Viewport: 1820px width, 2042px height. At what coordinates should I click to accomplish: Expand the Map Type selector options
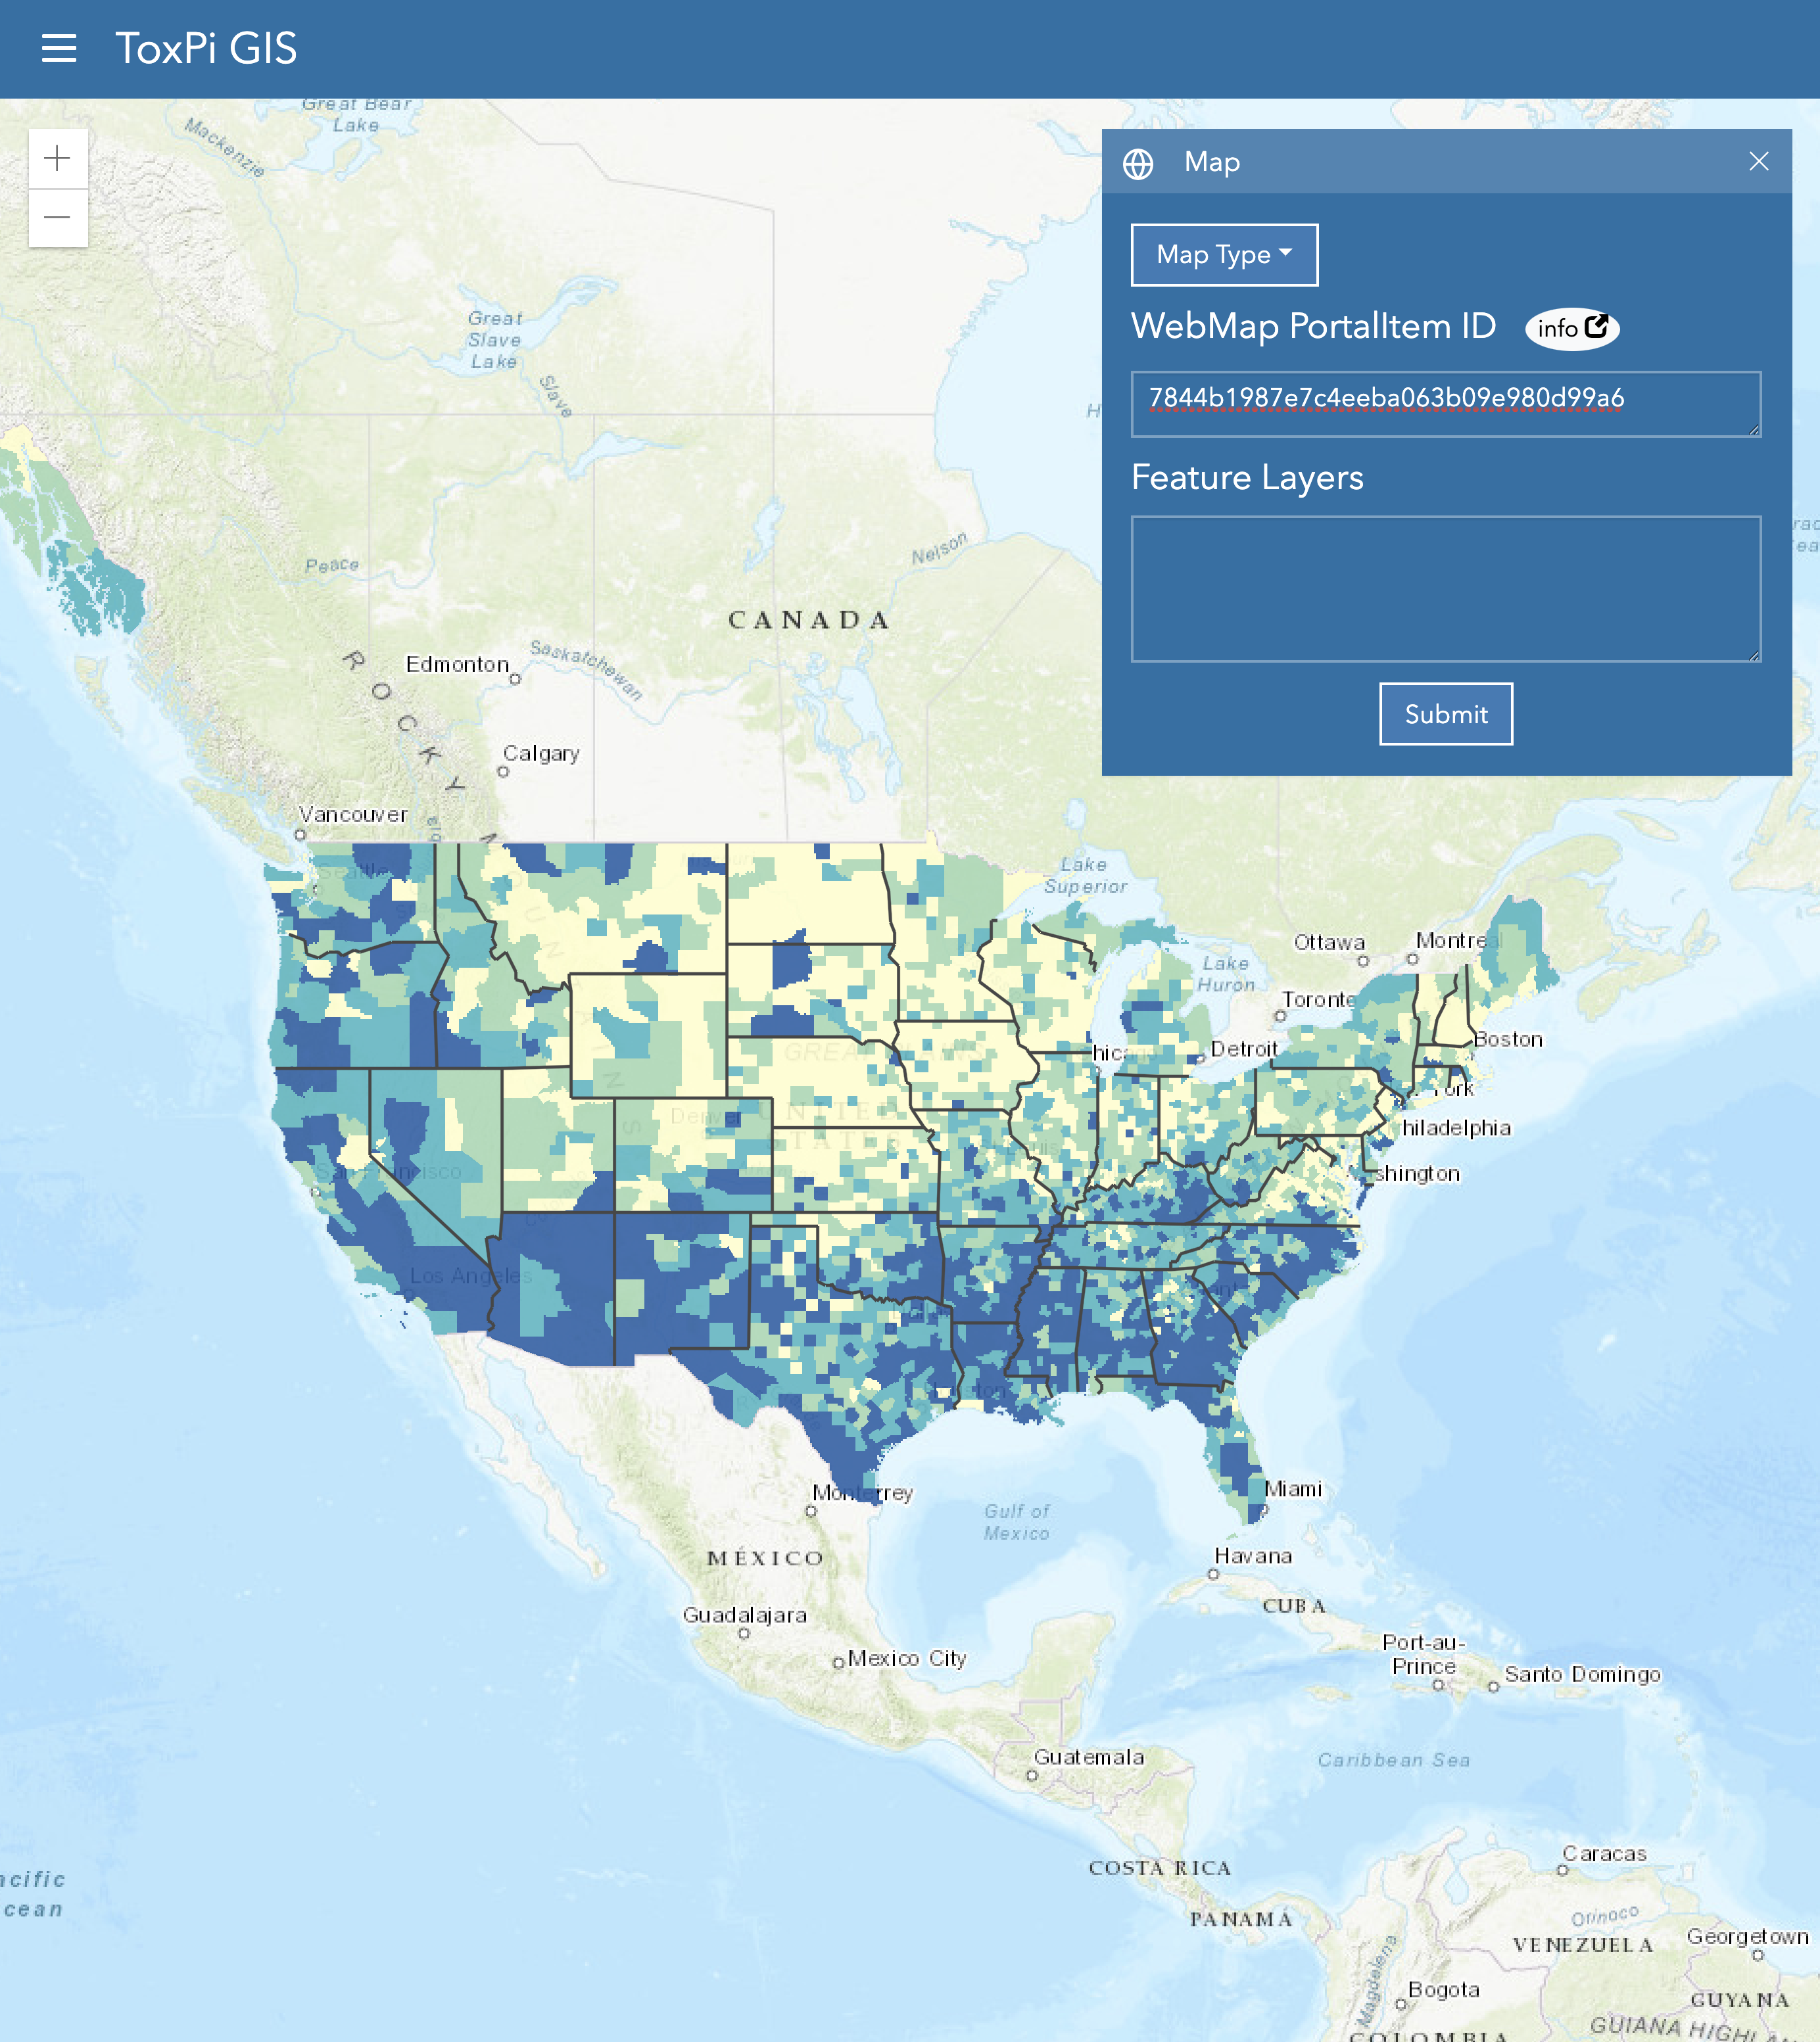click(1224, 254)
